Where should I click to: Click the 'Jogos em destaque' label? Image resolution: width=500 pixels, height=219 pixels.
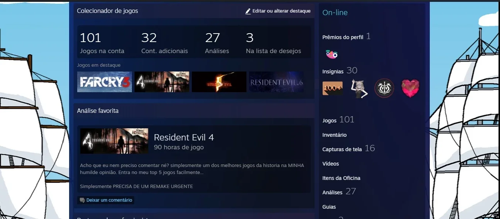coord(99,65)
